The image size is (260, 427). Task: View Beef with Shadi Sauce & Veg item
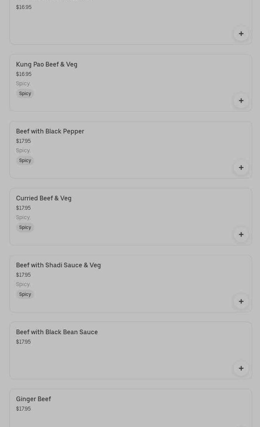(x=58, y=265)
